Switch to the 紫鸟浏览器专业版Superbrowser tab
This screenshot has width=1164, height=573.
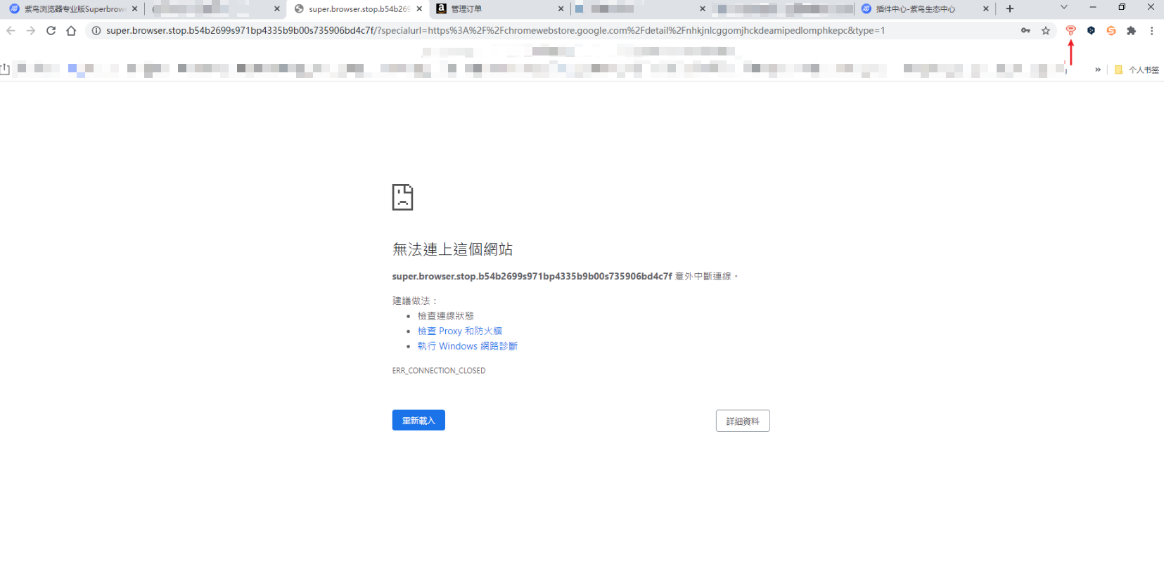tap(70, 8)
